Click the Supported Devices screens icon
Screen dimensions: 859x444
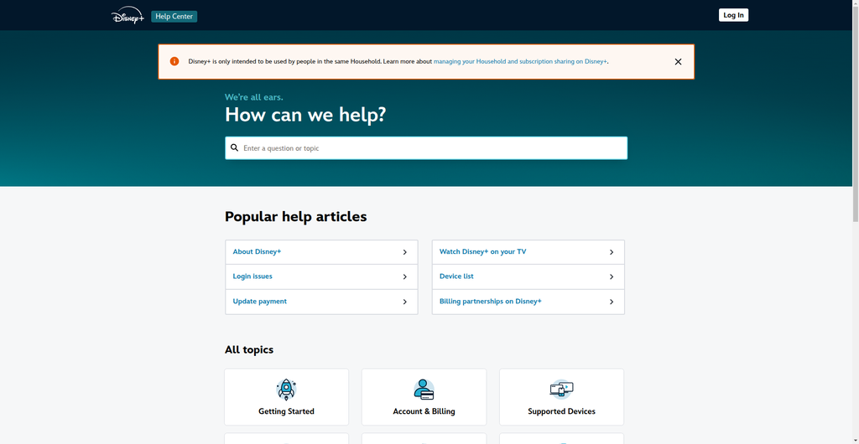(561, 390)
